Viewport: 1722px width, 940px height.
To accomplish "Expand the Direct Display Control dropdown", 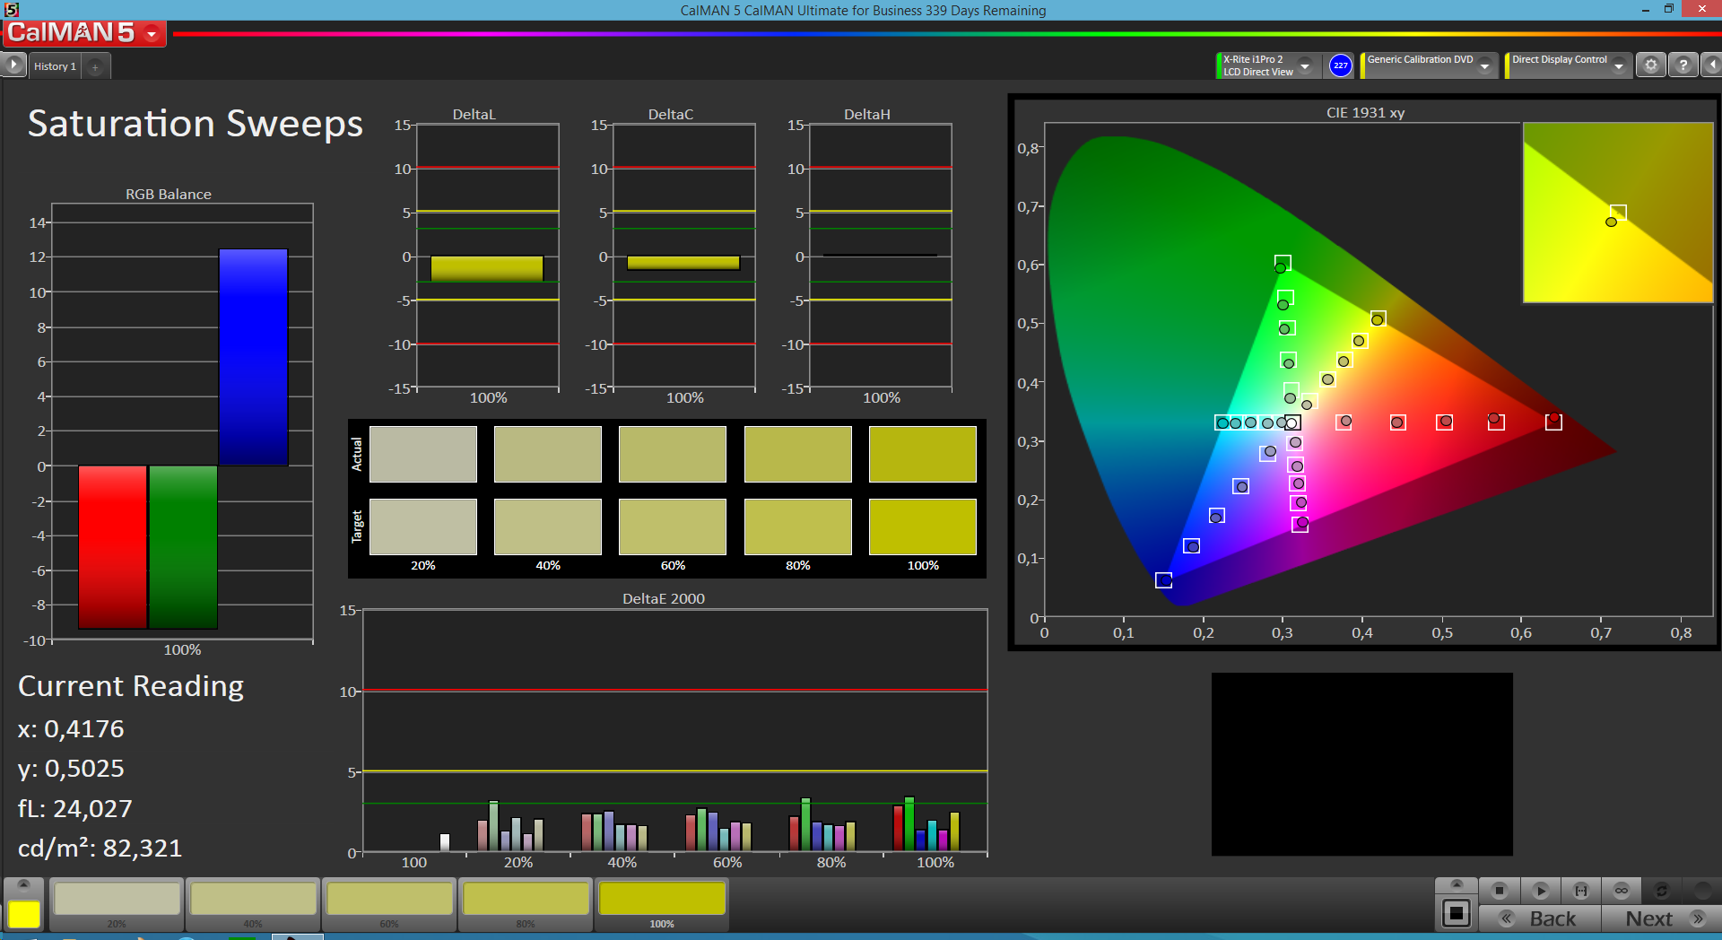I will 1618,66.
